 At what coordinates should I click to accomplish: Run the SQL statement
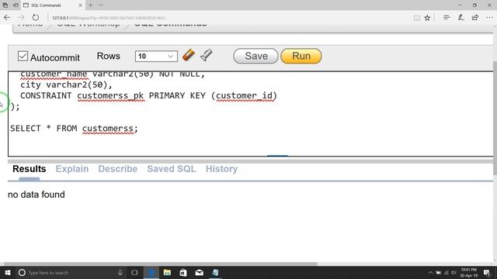301,56
